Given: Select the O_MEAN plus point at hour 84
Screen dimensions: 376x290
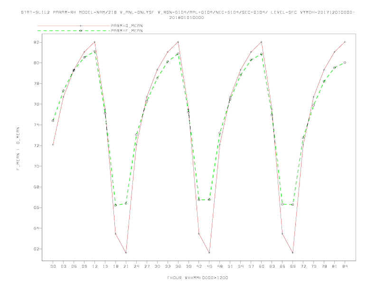Looking at the screenshot, I should pos(345,42).
